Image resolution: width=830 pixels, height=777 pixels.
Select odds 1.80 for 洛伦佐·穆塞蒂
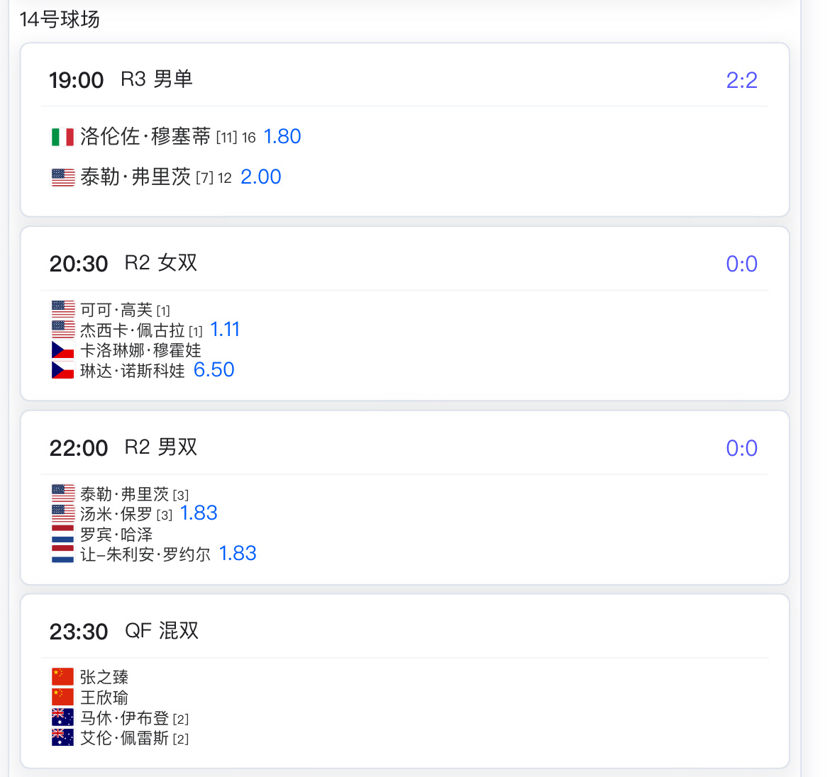(282, 136)
